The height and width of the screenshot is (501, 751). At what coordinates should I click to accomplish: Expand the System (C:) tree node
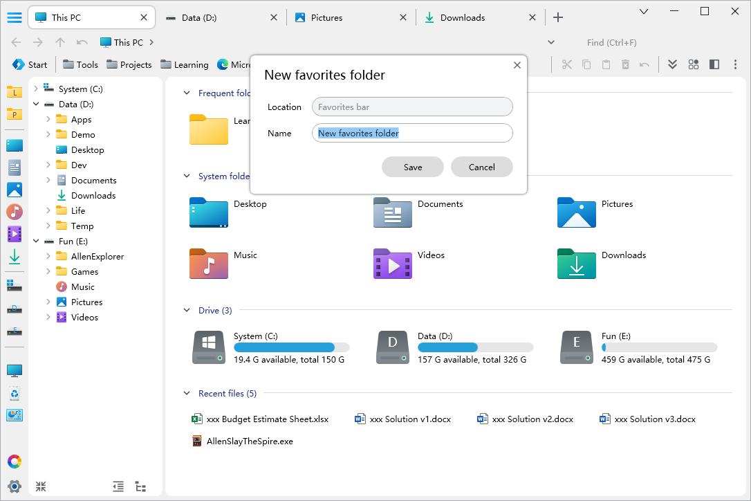[36, 89]
